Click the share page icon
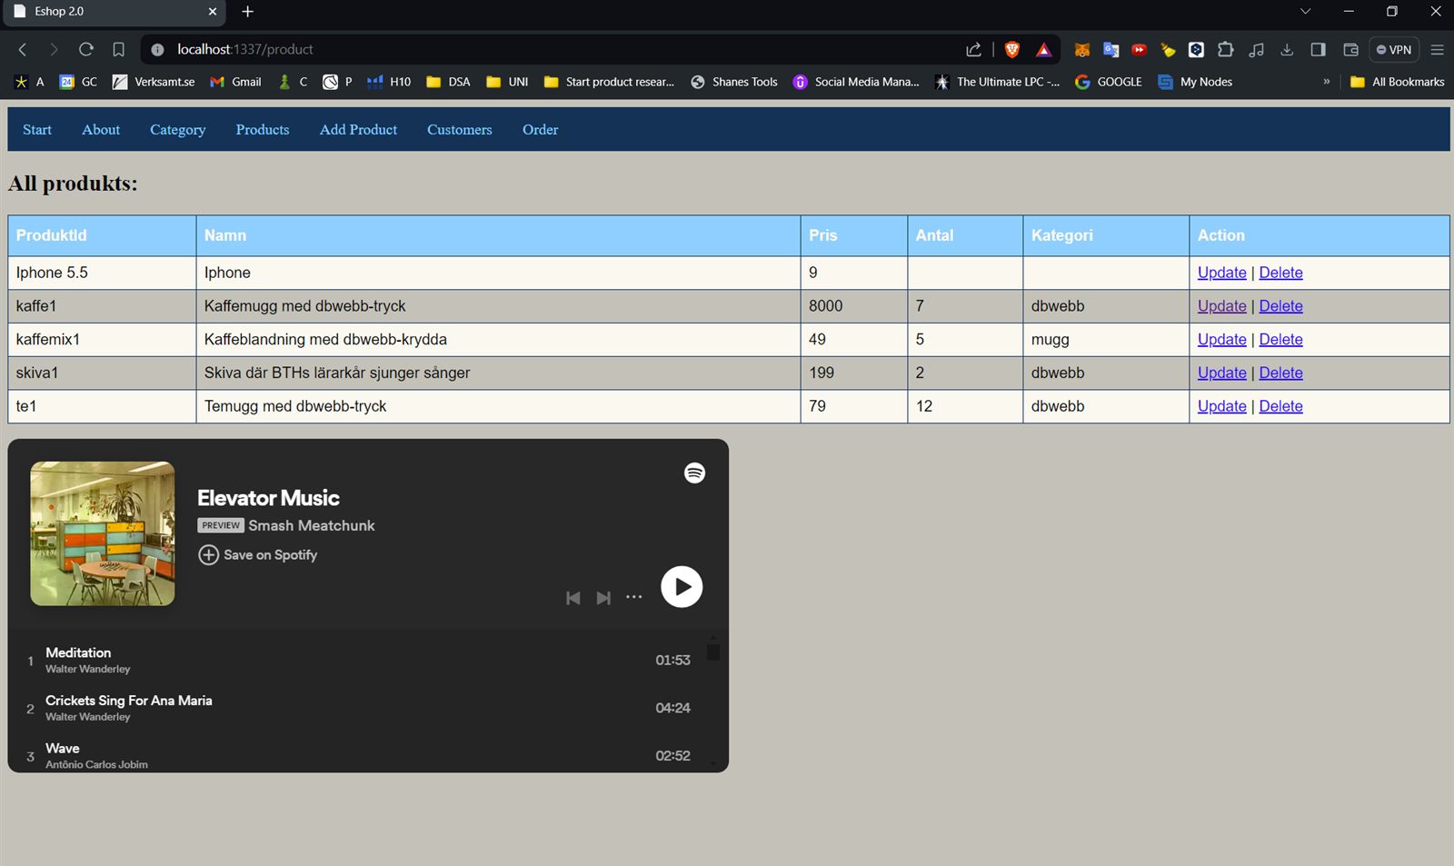The height and width of the screenshot is (866, 1454). point(973,49)
